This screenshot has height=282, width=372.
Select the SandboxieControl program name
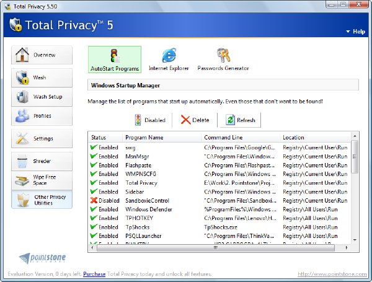[x=147, y=201]
